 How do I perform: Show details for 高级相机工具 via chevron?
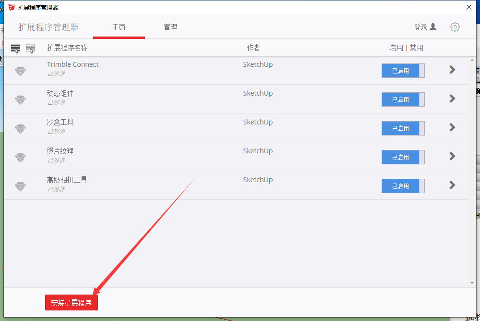452,185
